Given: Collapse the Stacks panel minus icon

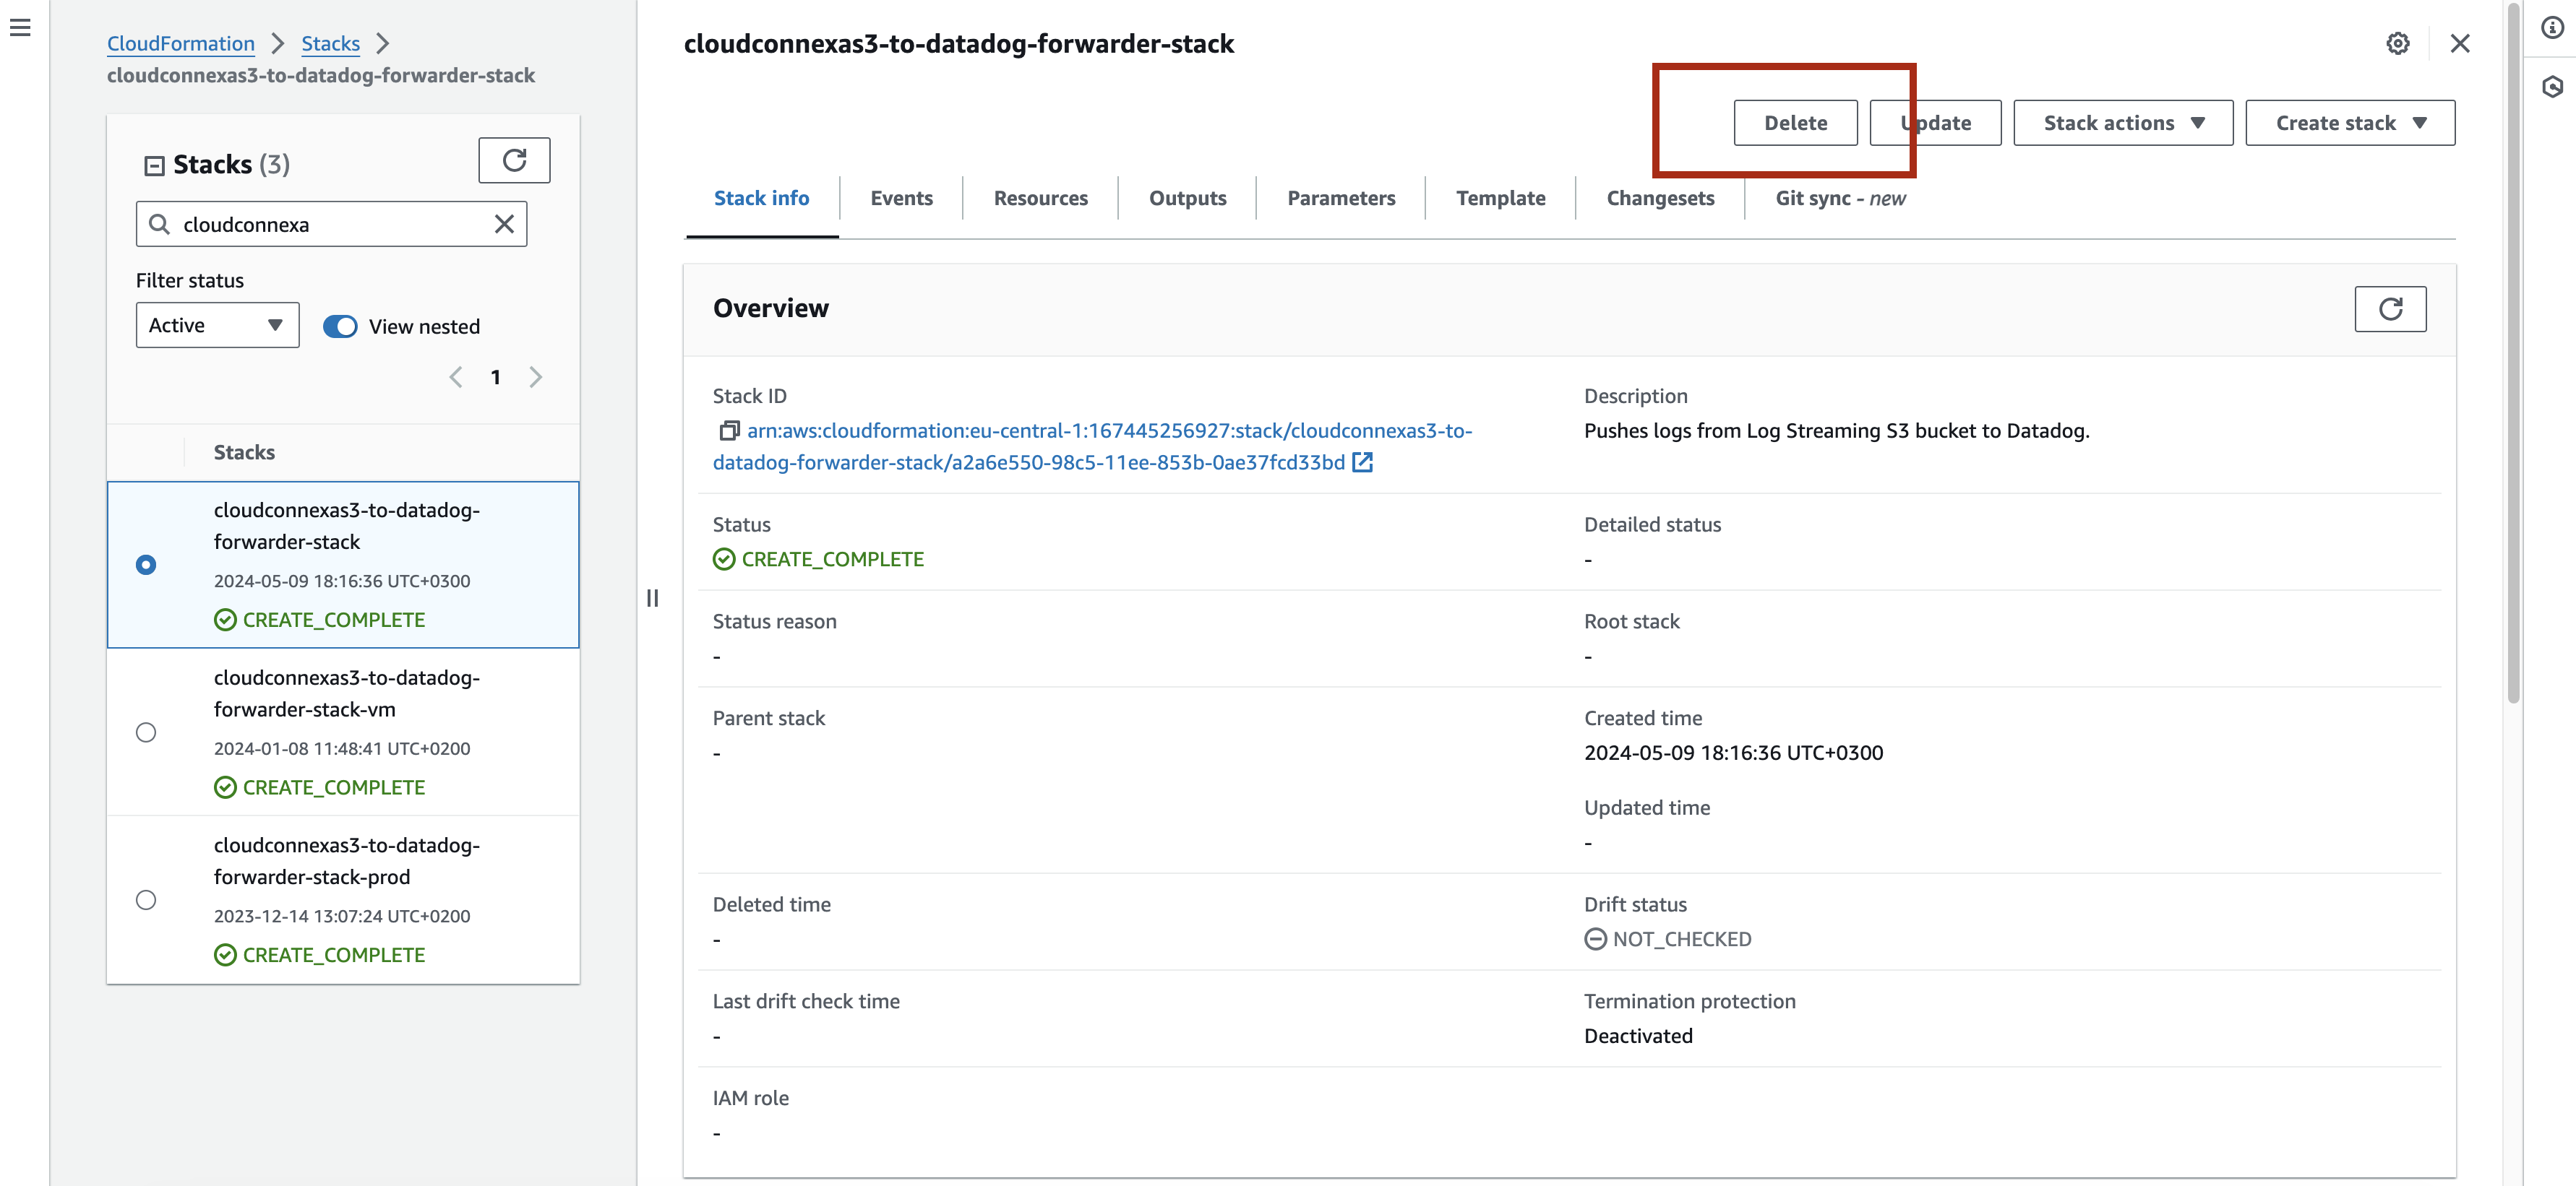Looking at the screenshot, I should click(x=154, y=166).
